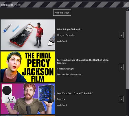
Task: Open the Final Percy Jackson Film thumbnail
Action: click(x=28, y=67)
